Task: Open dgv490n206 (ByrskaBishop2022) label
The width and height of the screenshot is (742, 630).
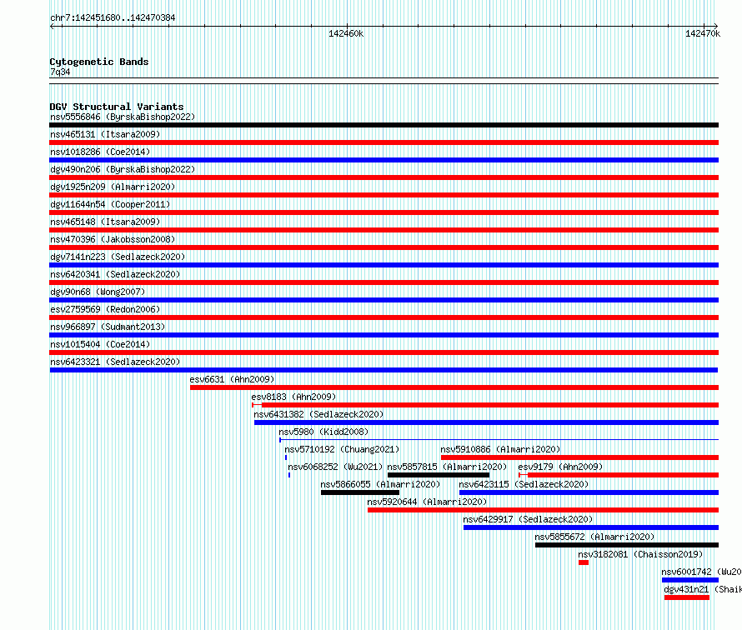Action: pos(123,169)
